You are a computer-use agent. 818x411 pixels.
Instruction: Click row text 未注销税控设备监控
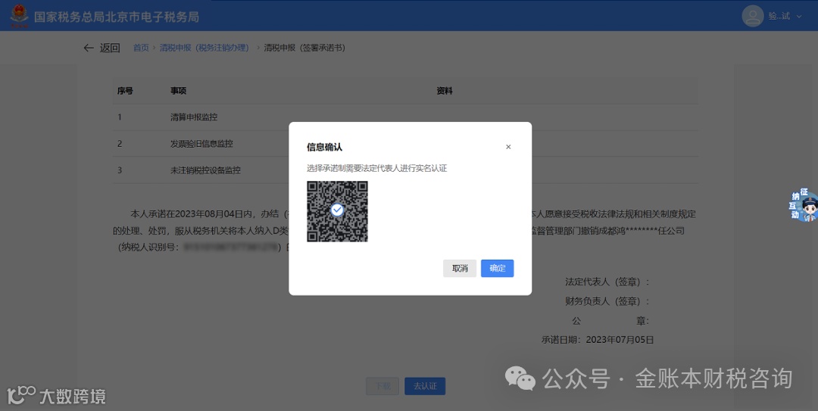[x=205, y=170]
